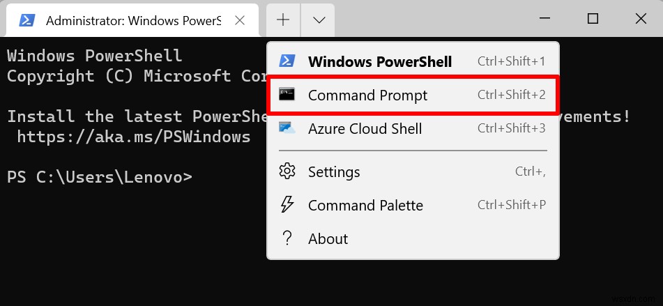Collapse the new-tab dropdown chevron
This screenshot has width=663, height=306.
pyautogui.click(x=319, y=20)
